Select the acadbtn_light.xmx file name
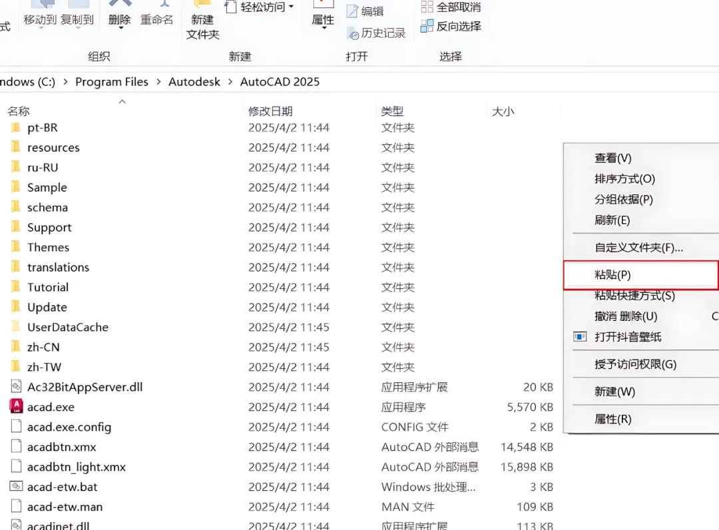The width and height of the screenshot is (719, 530). pos(77,467)
